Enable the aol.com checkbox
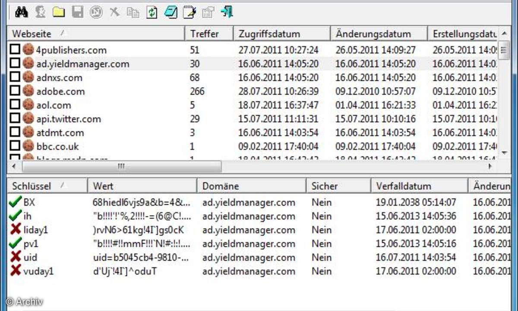The image size is (518, 311). pos(15,105)
